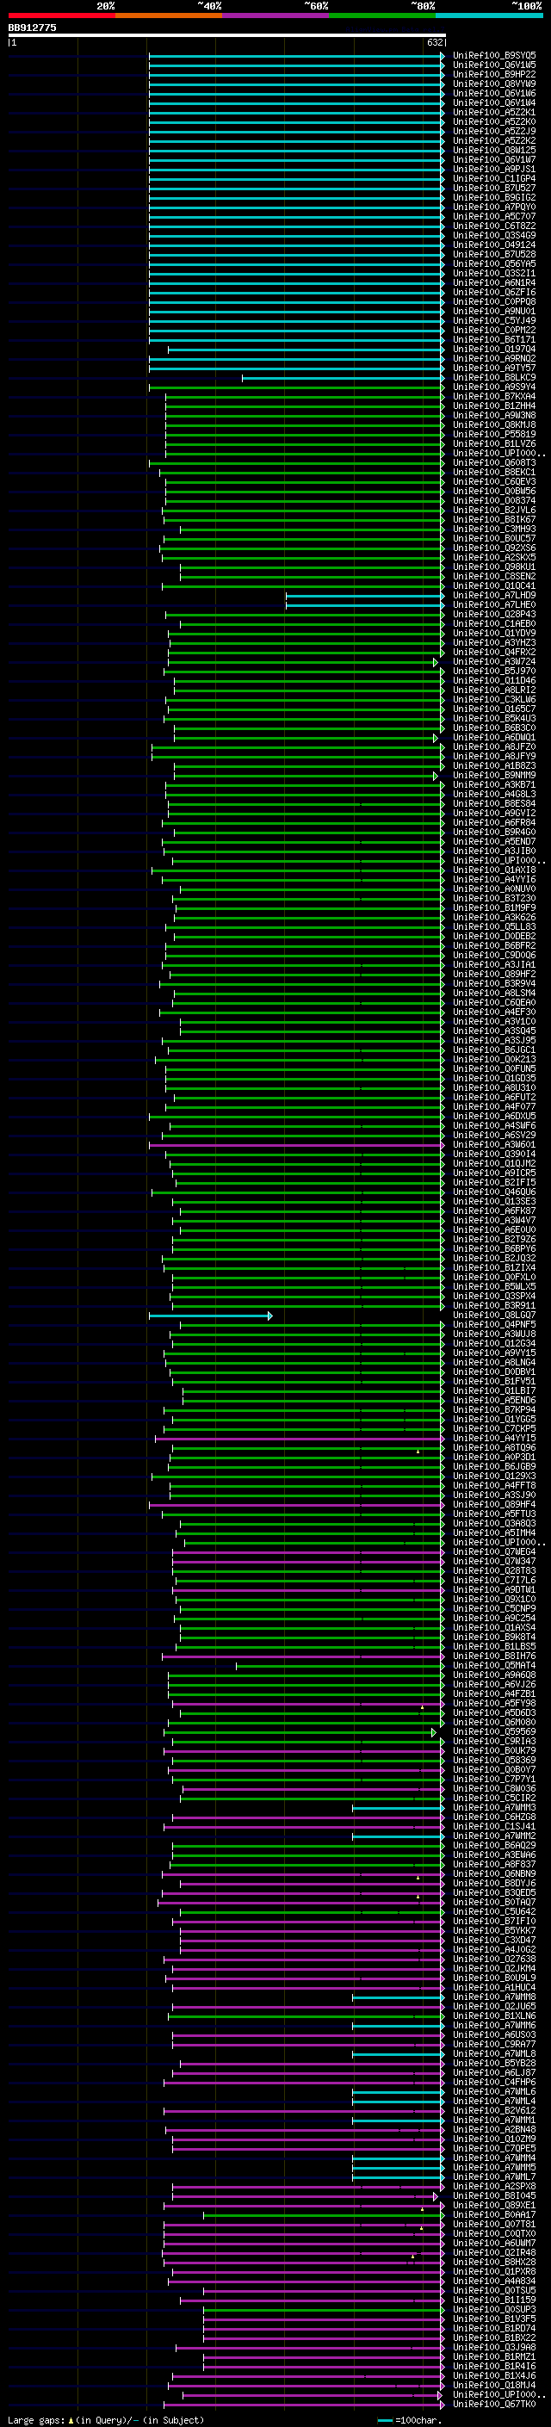Select hit label UniRef100_Q8VYW9
This screenshot has width=551, height=2427.
(494, 84)
